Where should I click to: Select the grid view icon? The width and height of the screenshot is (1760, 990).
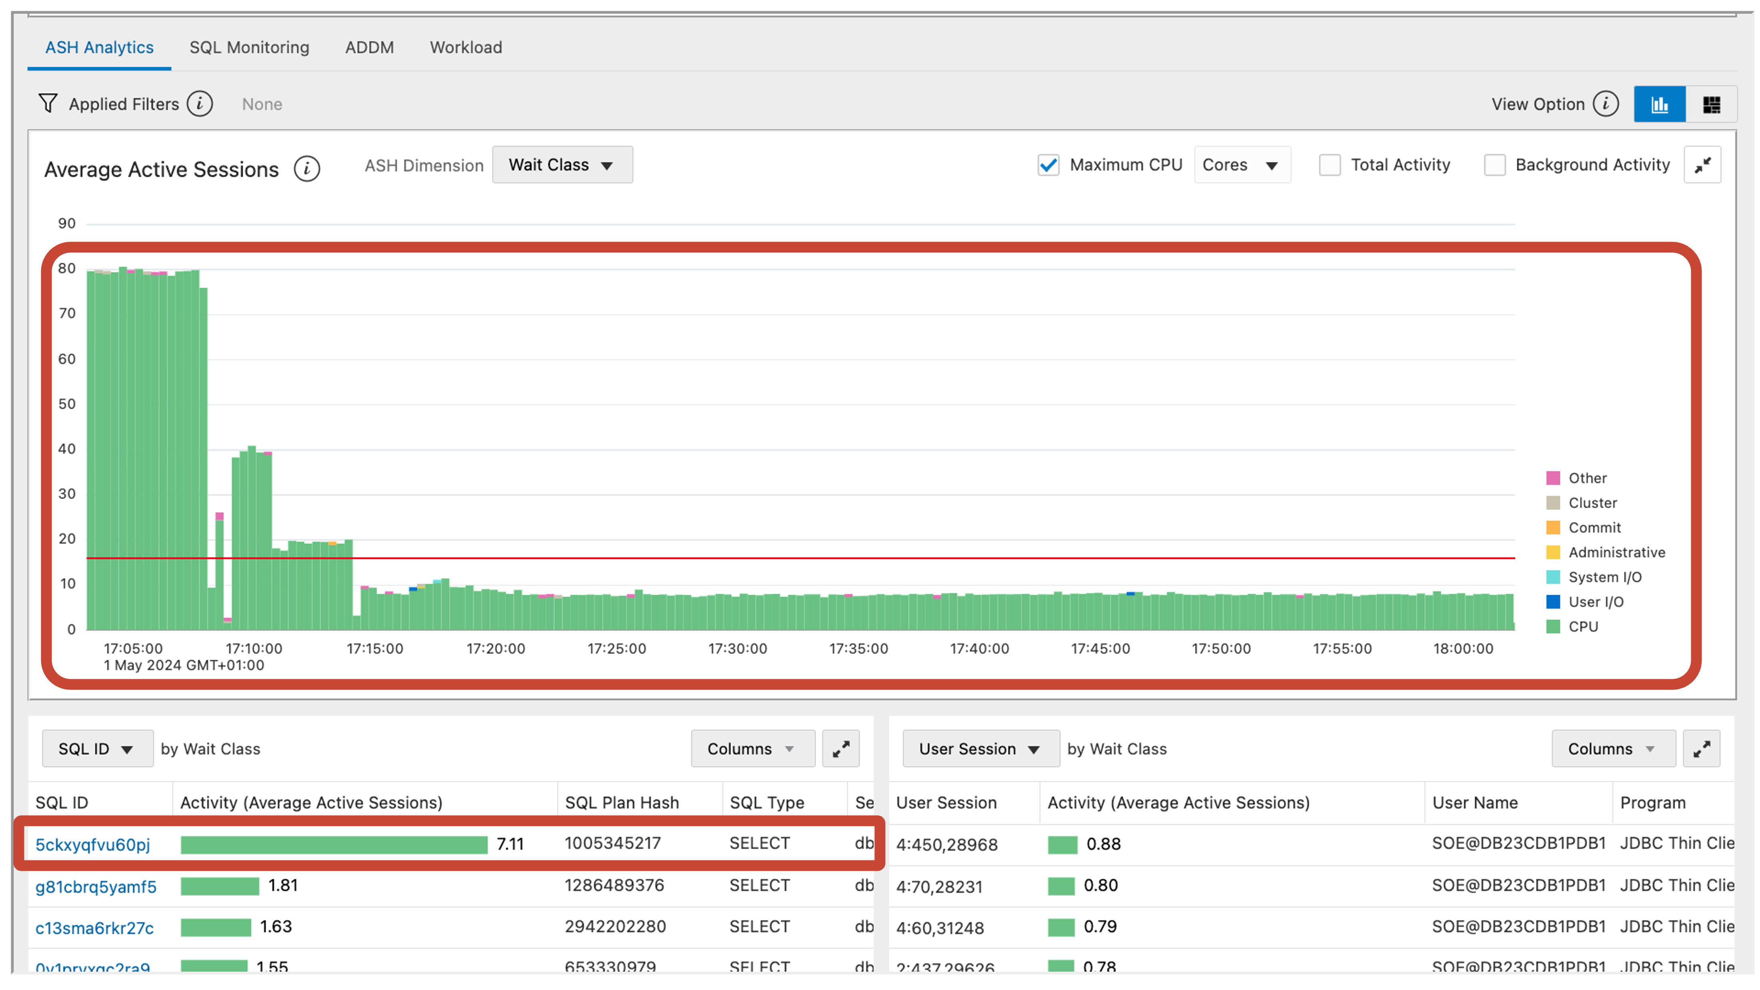[1713, 103]
